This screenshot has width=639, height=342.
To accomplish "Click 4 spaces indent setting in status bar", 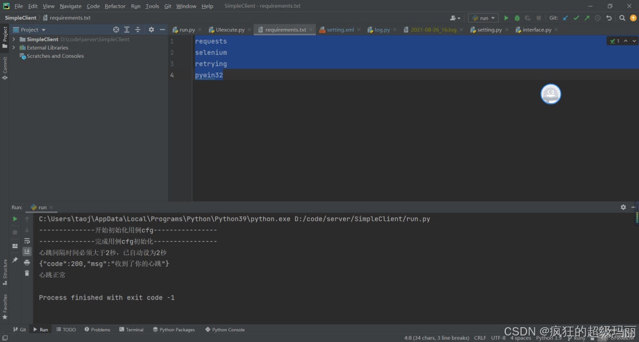I will point(521,338).
